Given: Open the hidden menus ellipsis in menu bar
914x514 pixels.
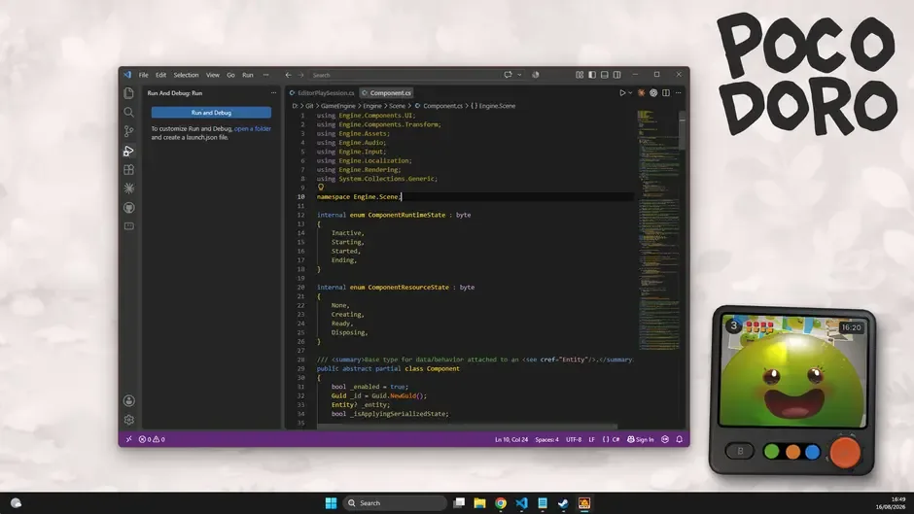Looking at the screenshot, I should coord(265,75).
